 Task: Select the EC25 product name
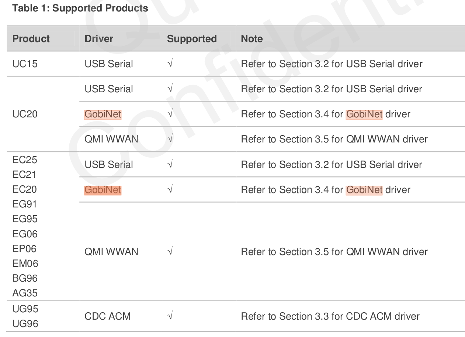pyautogui.click(x=25, y=160)
